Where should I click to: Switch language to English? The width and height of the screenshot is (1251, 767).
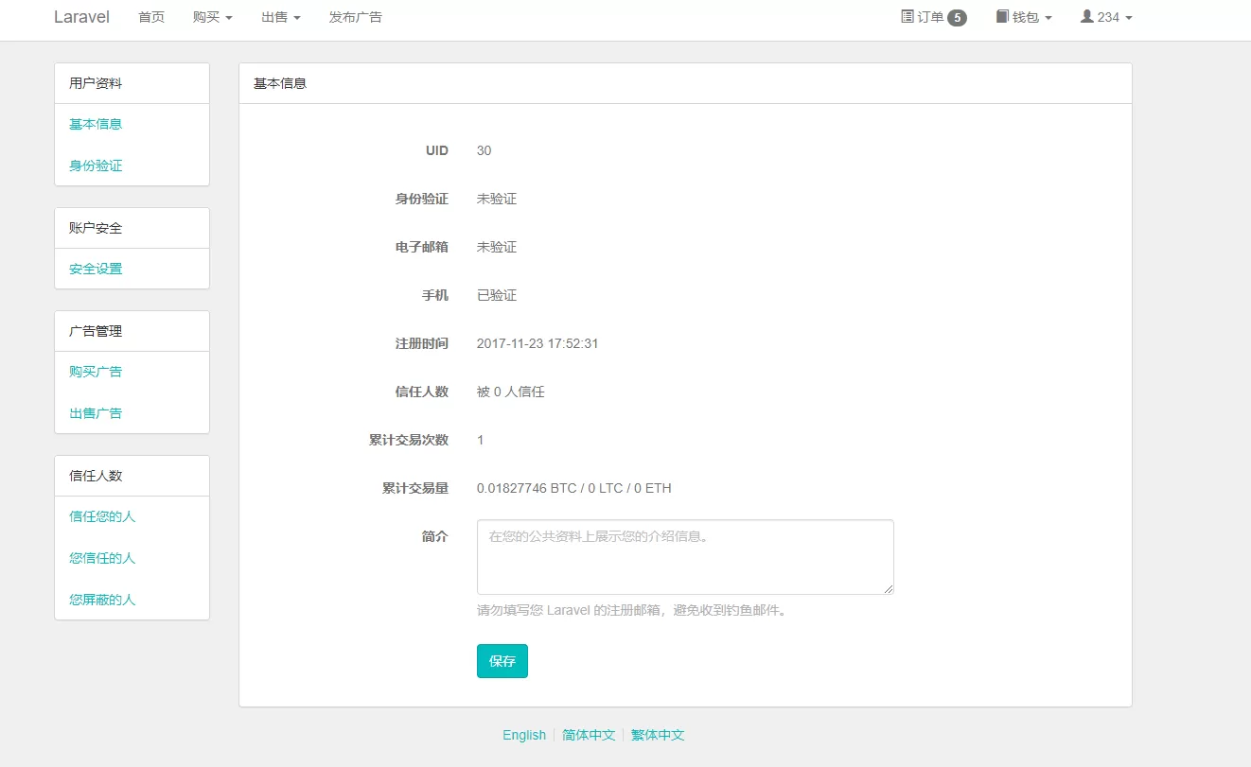[524, 734]
